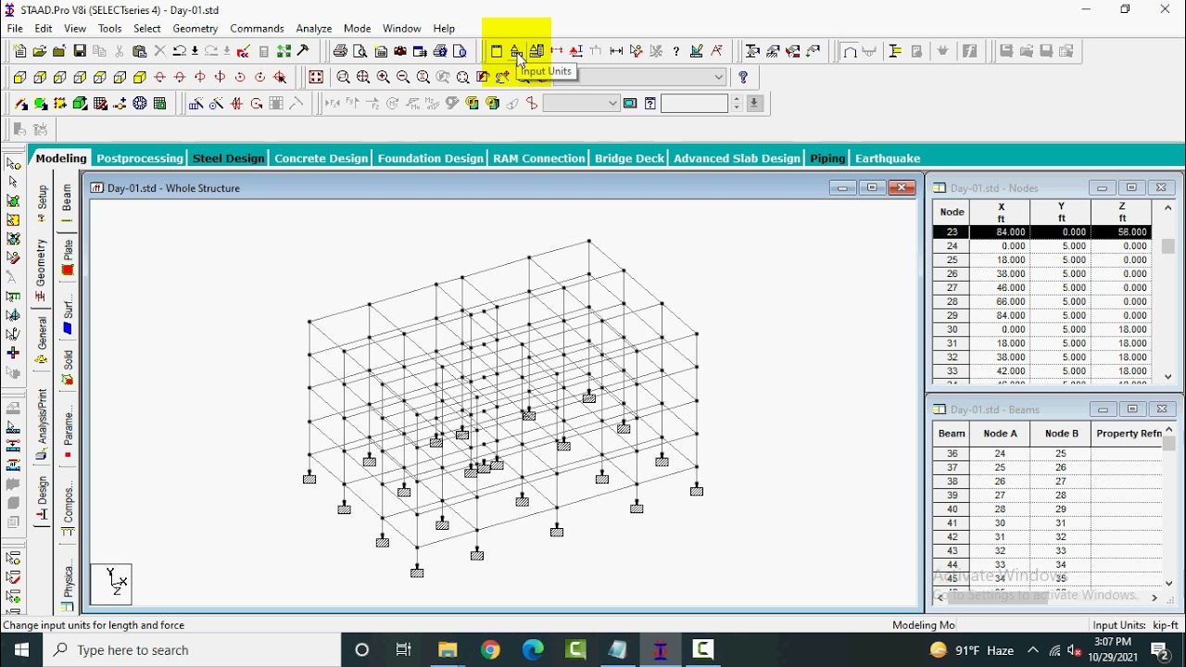Screen dimensions: 1186x667
Task: Select node 23 row in Nodes table
Action: pyautogui.click(x=1042, y=233)
